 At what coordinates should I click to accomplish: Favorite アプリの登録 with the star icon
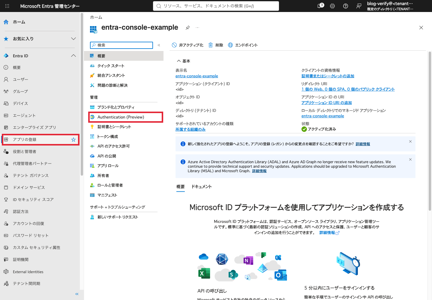[x=73, y=139]
